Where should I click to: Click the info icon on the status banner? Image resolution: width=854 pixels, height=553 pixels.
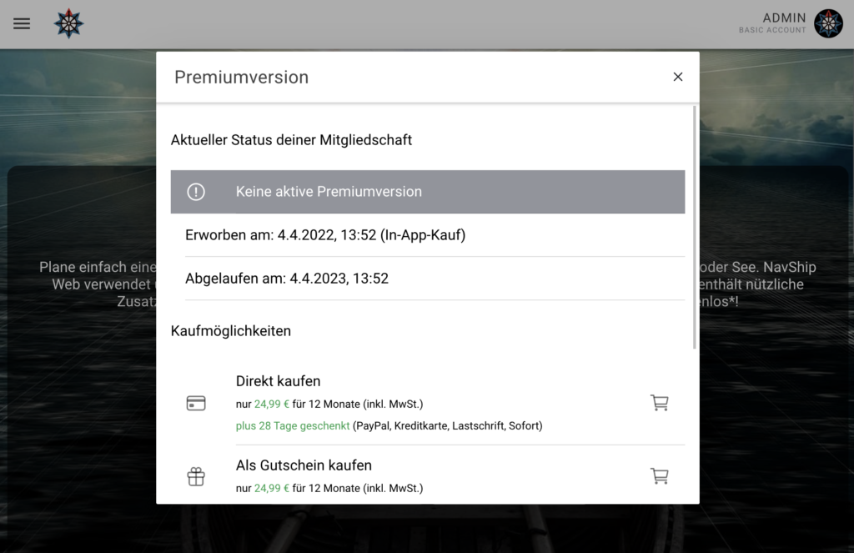196,191
